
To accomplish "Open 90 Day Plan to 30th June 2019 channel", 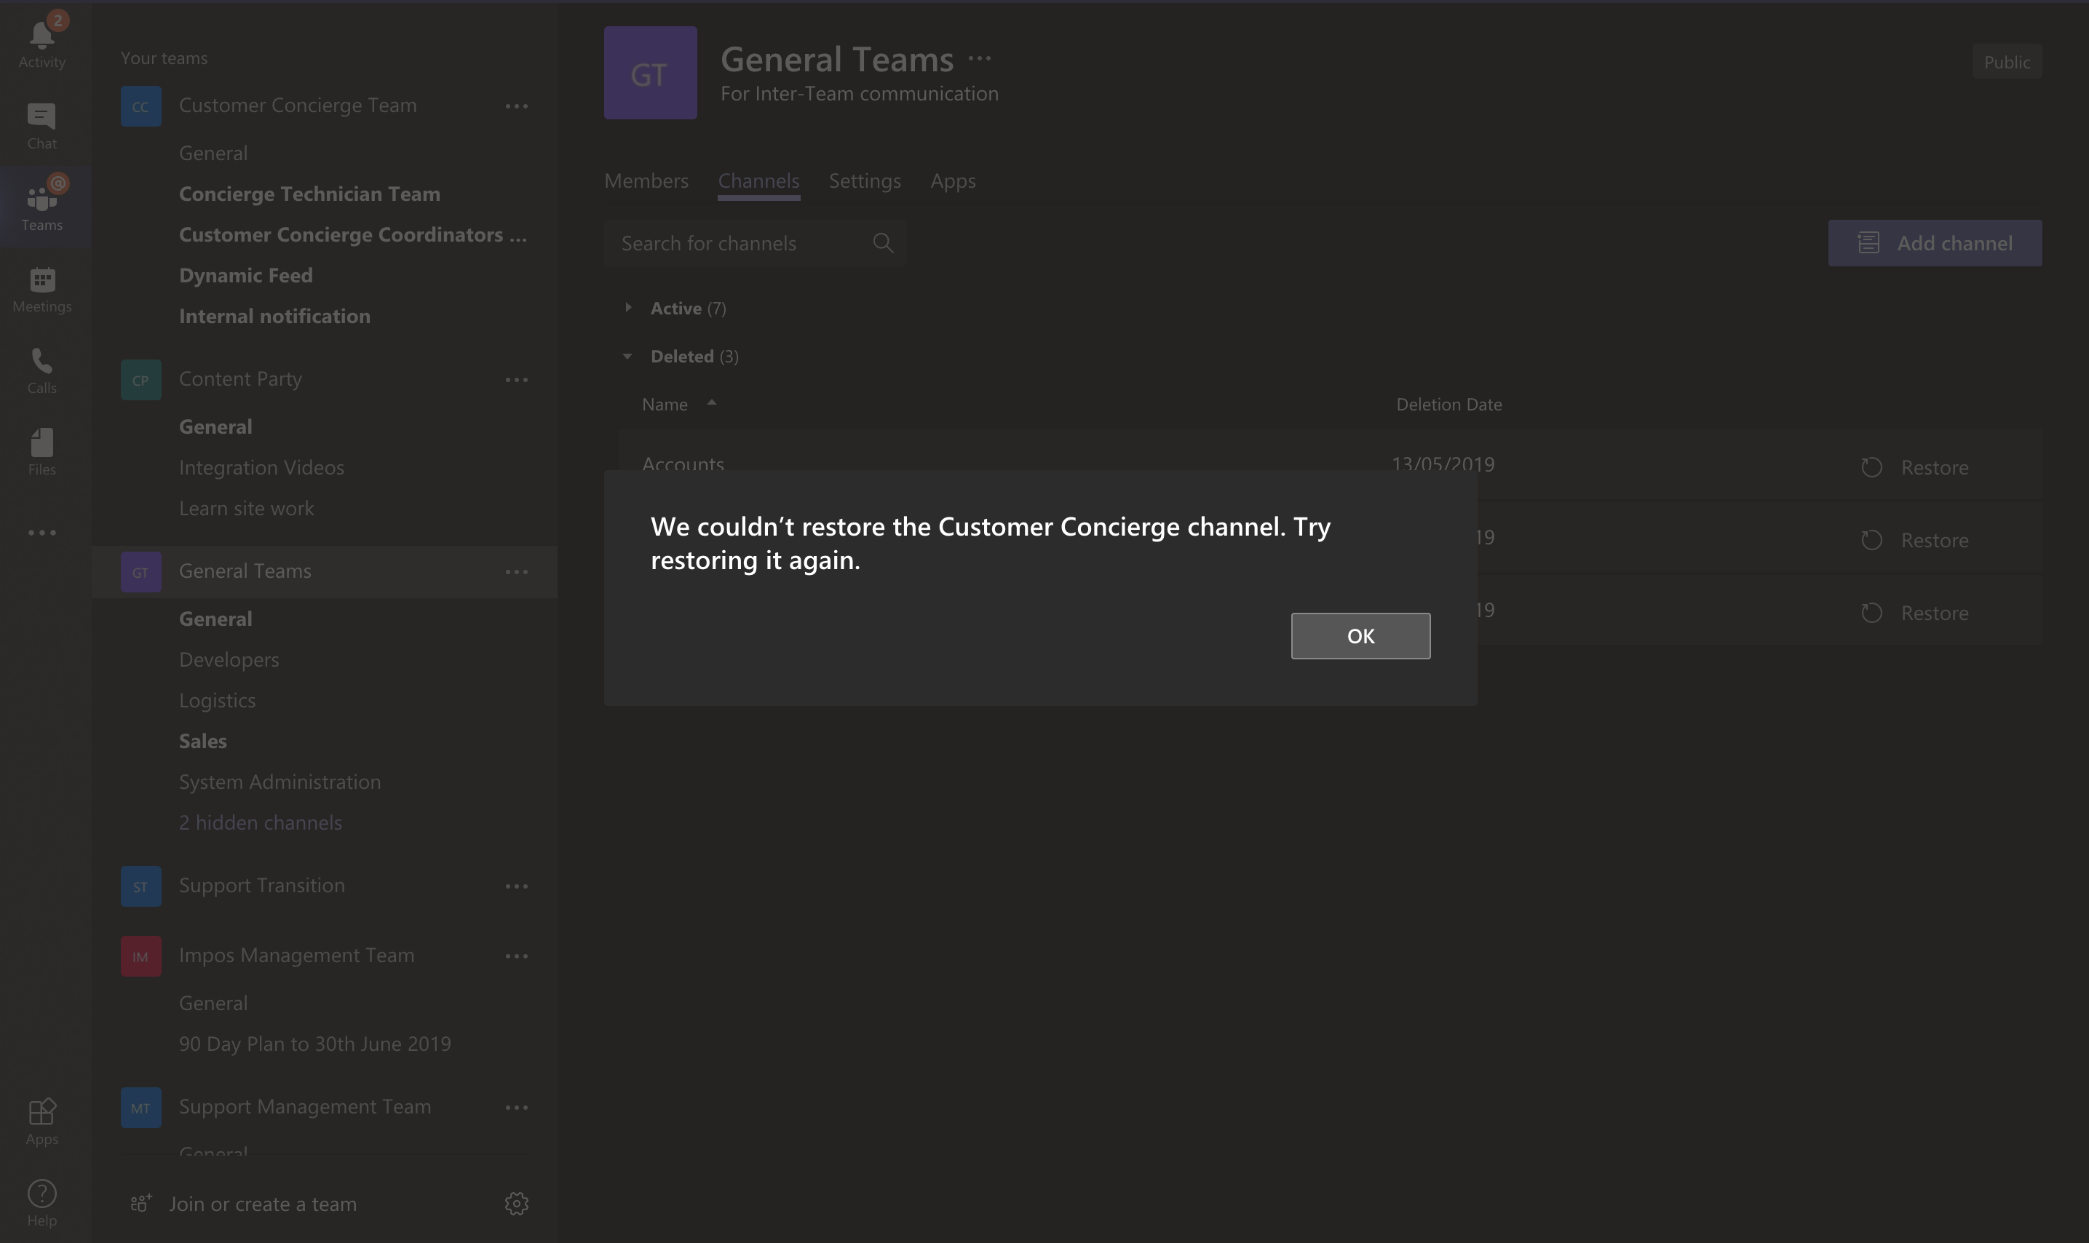I will [x=315, y=1044].
